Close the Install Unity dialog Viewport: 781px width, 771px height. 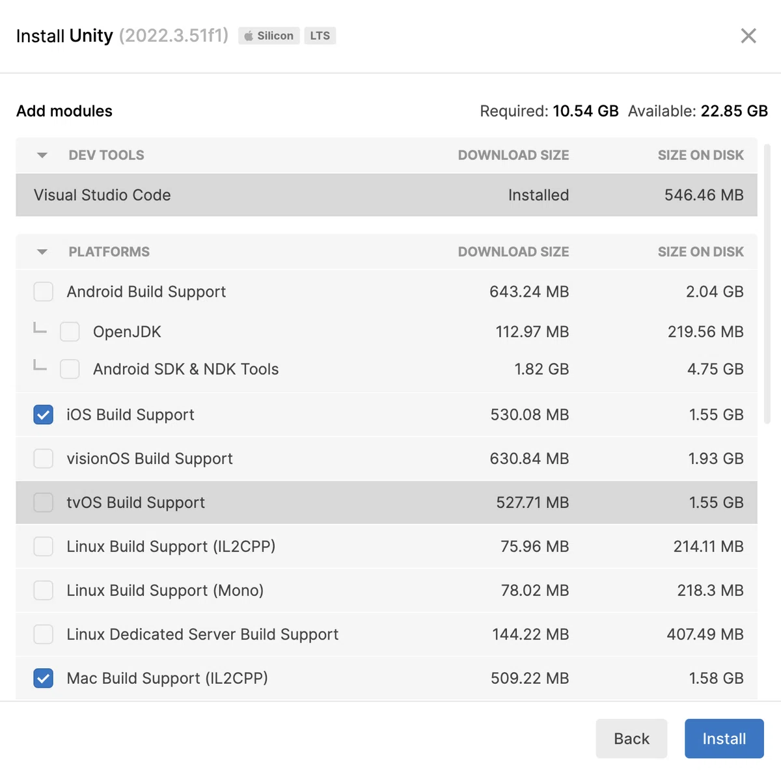(748, 36)
